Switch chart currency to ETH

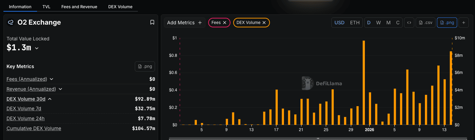[355, 23]
